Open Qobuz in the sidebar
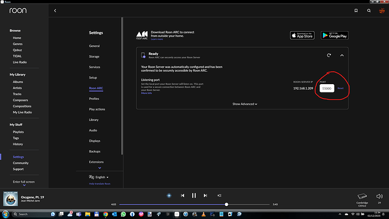Viewport: 389px width, 219px height. tap(17, 50)
